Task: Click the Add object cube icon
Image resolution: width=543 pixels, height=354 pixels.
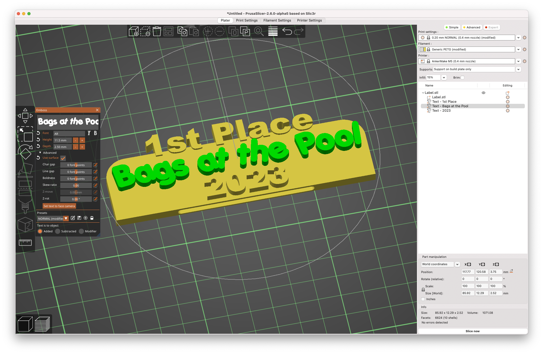Action: click(x=133, y=32)
